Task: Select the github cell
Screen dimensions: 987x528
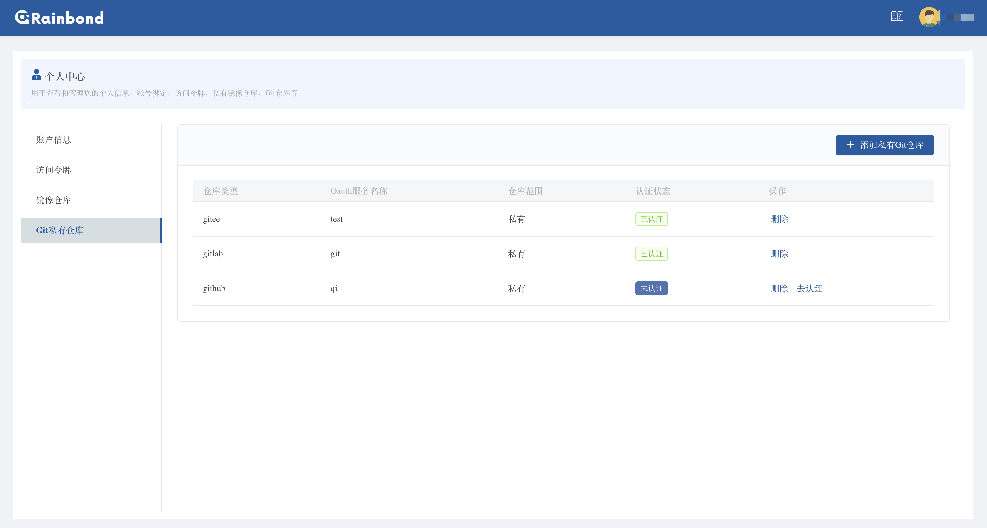Action: point(214,288)
